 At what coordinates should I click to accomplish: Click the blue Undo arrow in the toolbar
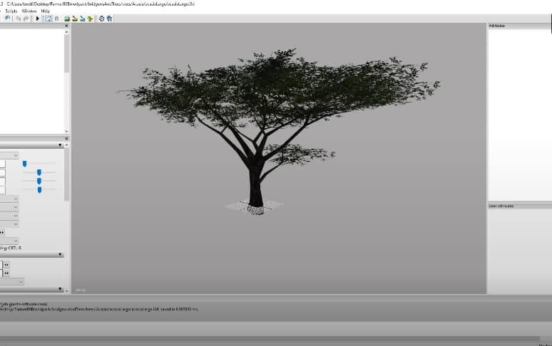coord(7,19)
